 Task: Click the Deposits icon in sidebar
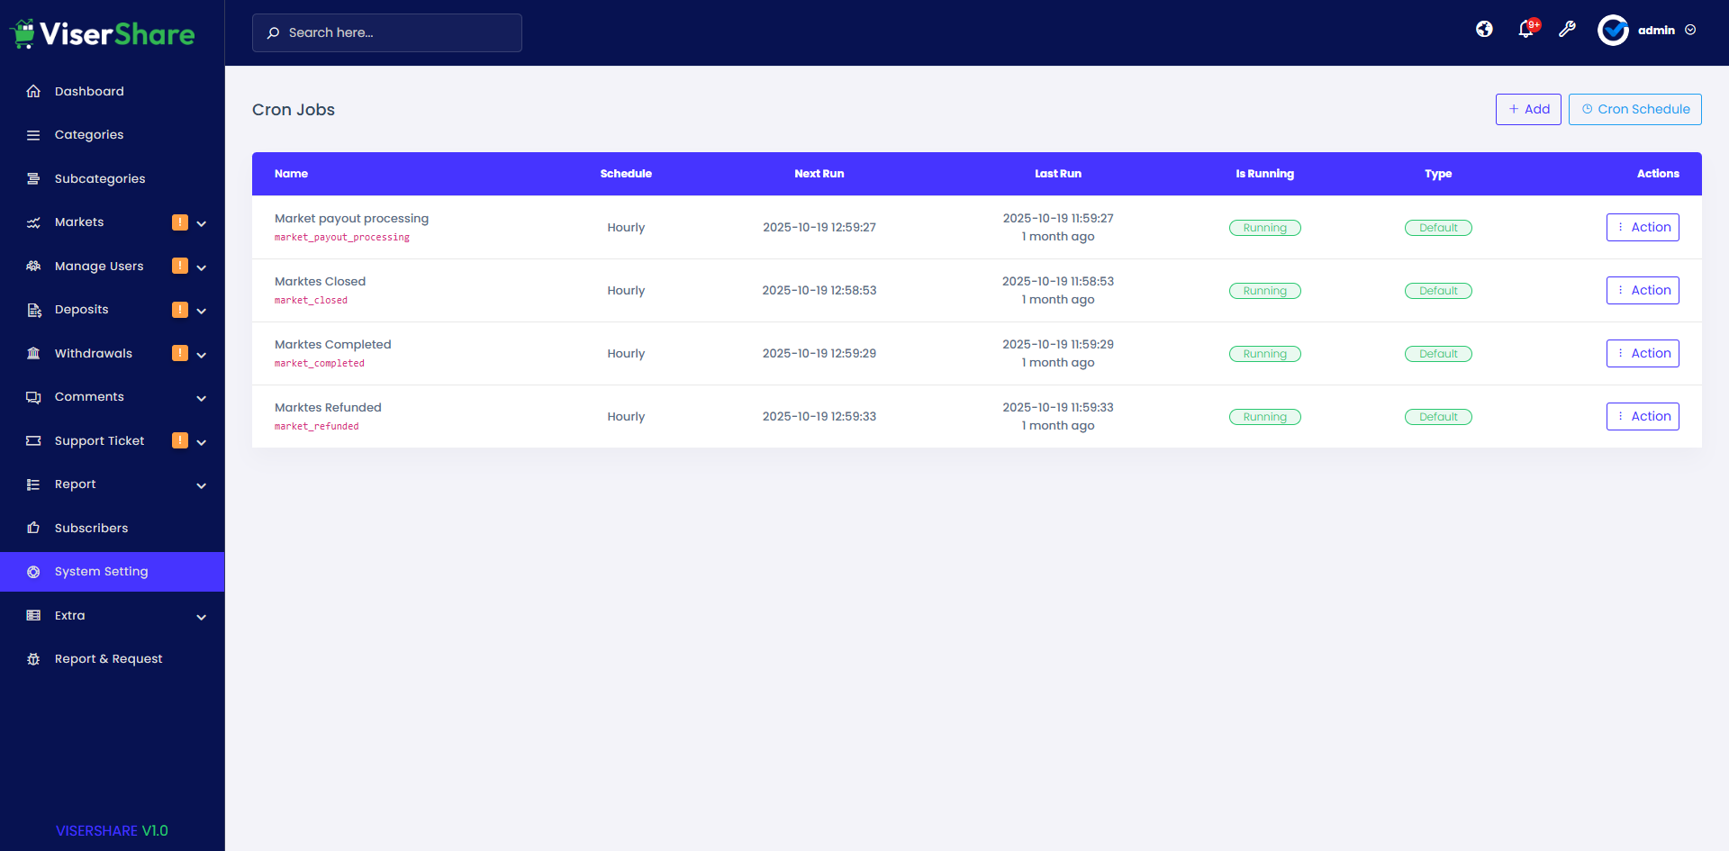(x=33, y=310)
